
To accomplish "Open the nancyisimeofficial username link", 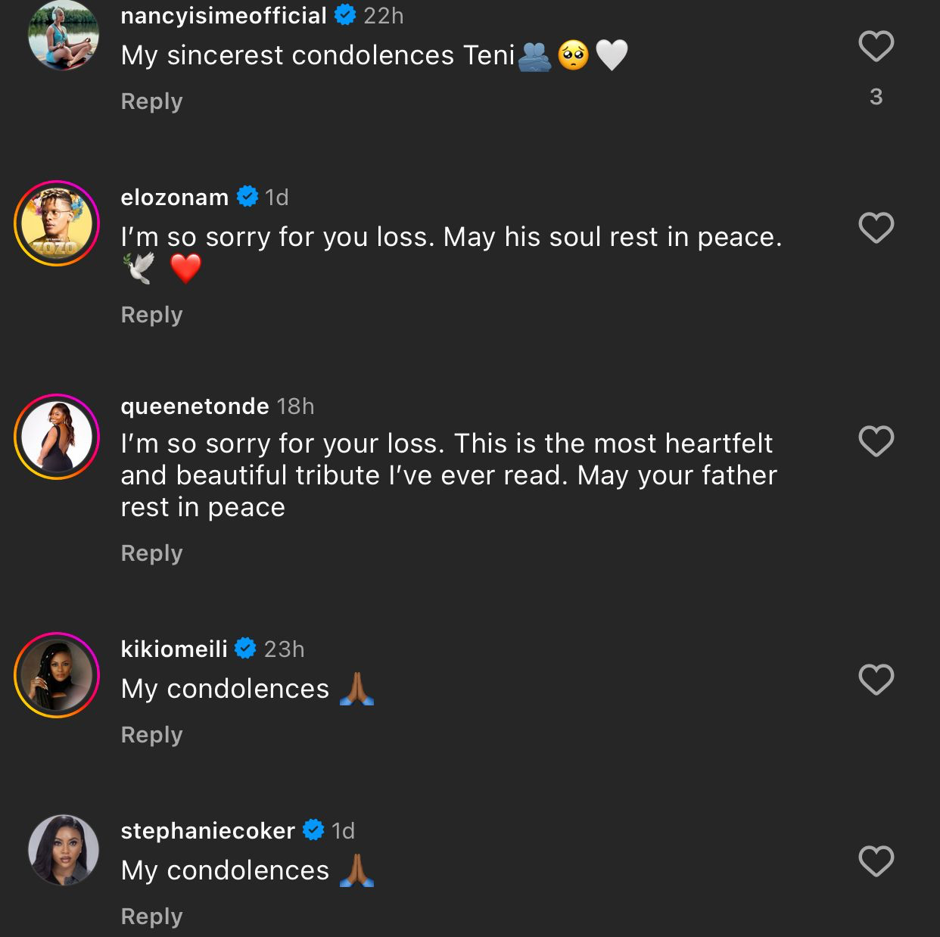I will 223,16.
